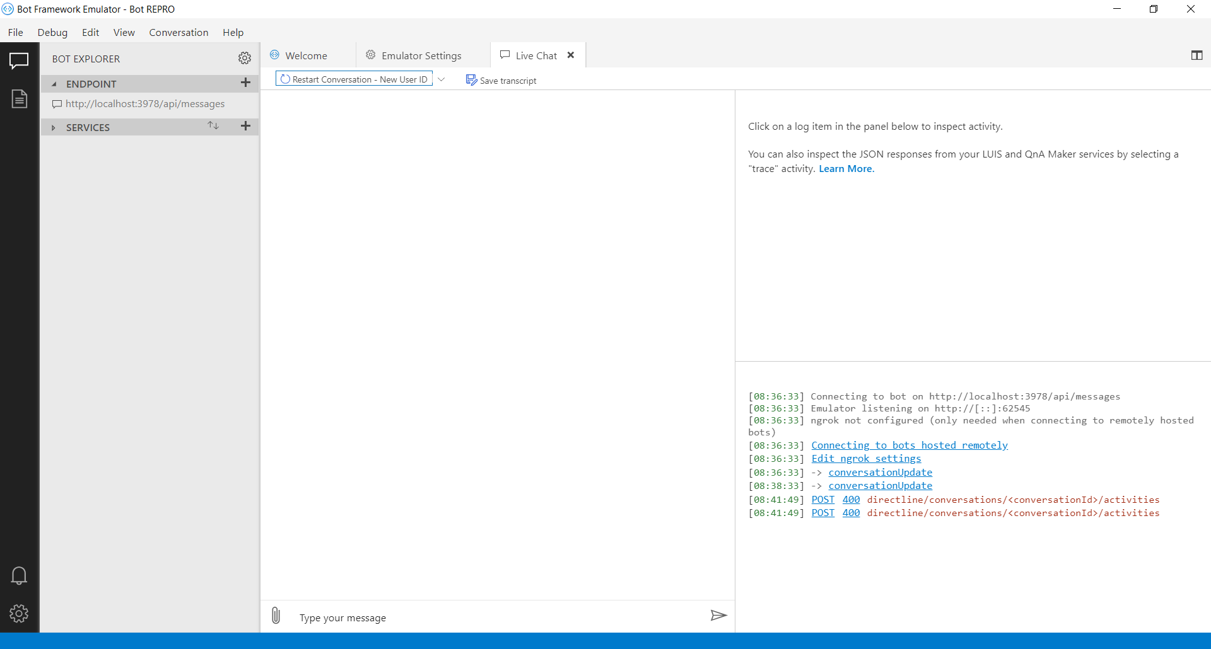Click the 08:38:33 conversationUpdate log entry
Viewport: 1211px width, 649px height.
tap(880, 486)
